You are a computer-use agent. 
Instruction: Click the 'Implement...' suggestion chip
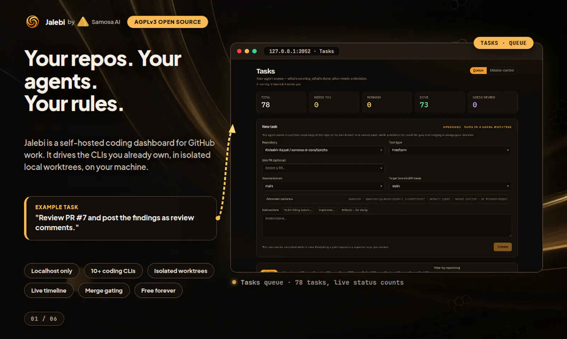click(326, 210)
